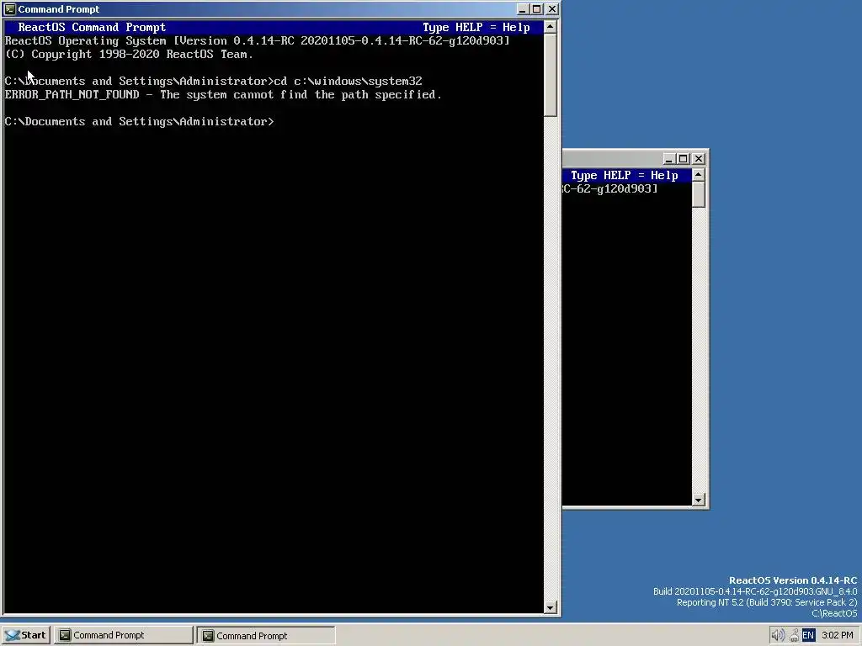
Task: Open the Start menu
Action: [26, 635]
